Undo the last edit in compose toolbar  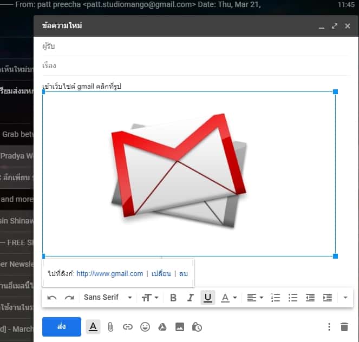(52, 298)
